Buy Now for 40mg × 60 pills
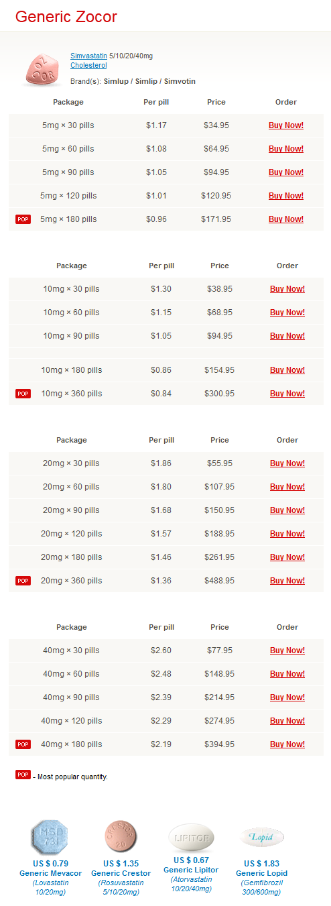The width and height of the screenshot is (331, 906). coord(287,674)
